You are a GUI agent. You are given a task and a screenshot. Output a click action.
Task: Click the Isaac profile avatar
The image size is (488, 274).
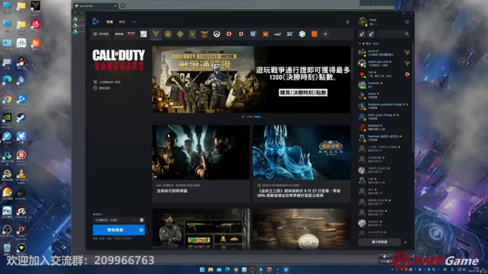[362, 22]
